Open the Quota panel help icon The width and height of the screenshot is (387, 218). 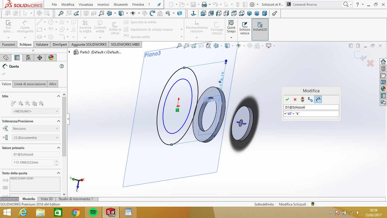tap(62, 66)
